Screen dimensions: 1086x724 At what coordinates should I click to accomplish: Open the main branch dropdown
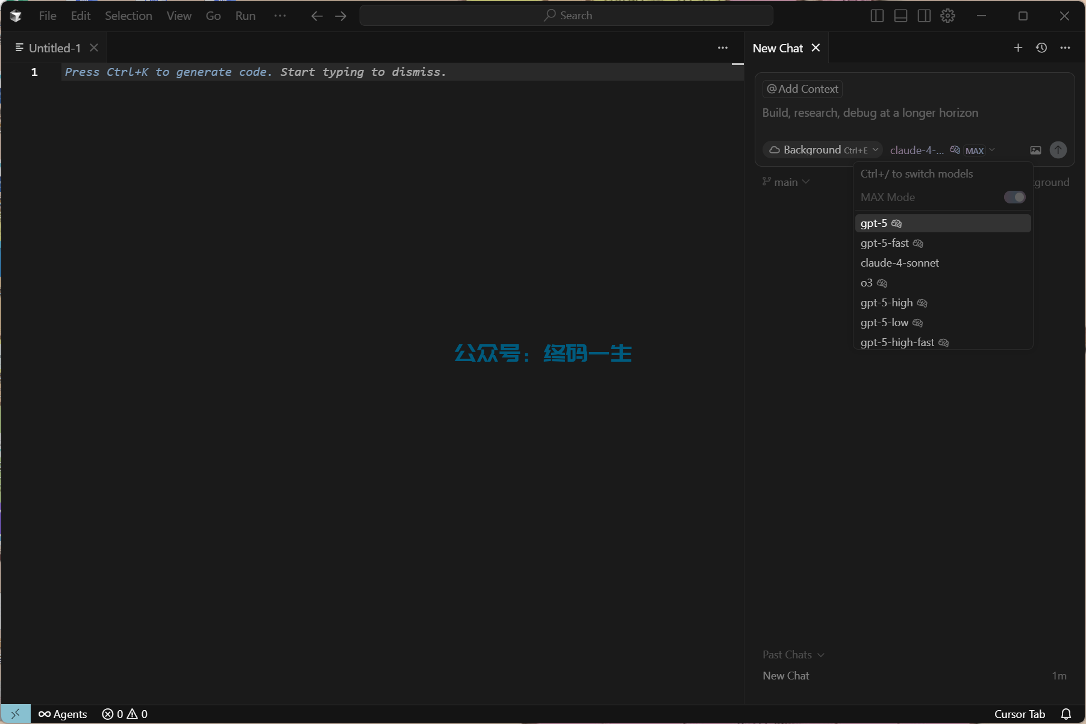pos(785,182)
